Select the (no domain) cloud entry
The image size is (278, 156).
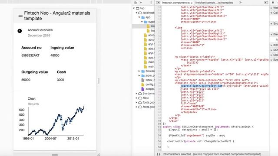pyautogui.click(x=146, y=94)
